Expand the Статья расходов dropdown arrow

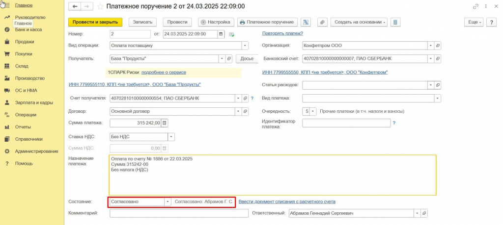pos(431,85)
